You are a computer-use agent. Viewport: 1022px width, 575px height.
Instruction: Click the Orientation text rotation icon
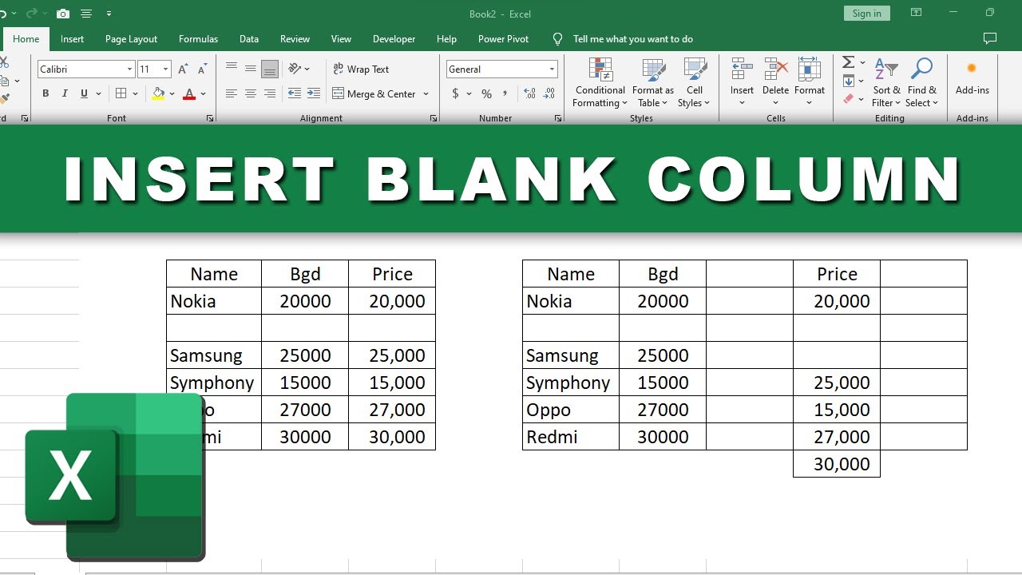(295, 69)
